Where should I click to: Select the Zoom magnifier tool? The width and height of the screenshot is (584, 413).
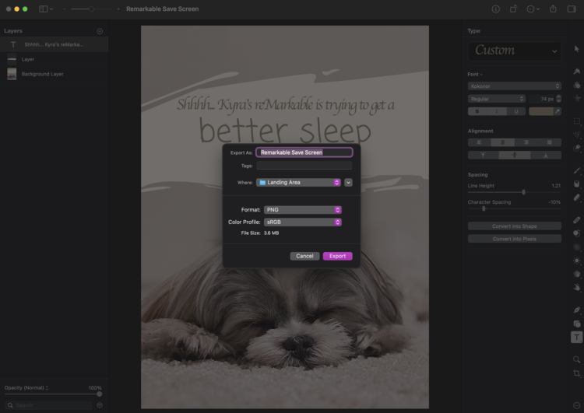[x=576, y=359]
